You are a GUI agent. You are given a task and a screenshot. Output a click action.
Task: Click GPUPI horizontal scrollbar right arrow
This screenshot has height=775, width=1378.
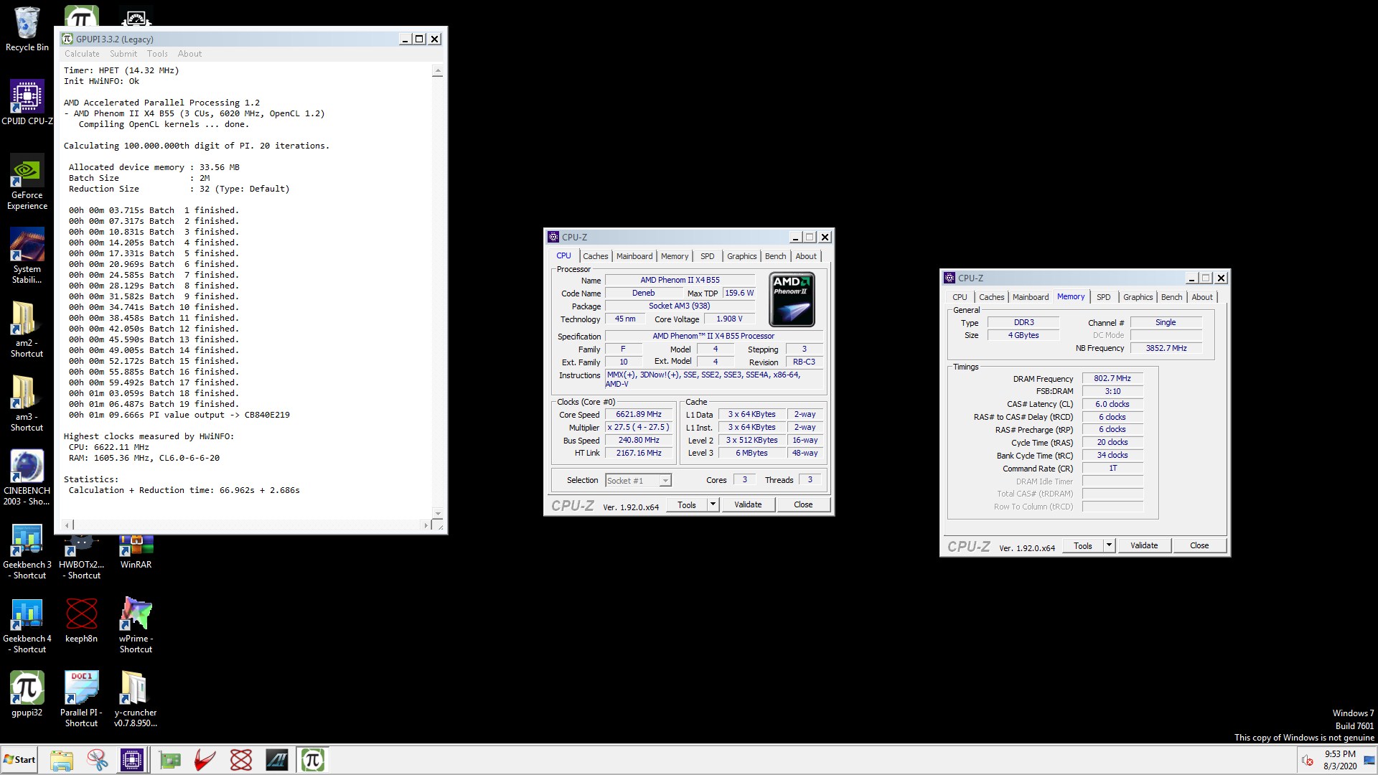(426, 525)
